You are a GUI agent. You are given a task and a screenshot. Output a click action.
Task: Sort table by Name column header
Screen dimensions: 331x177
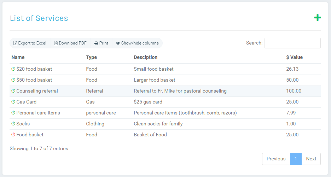point(18,57)
